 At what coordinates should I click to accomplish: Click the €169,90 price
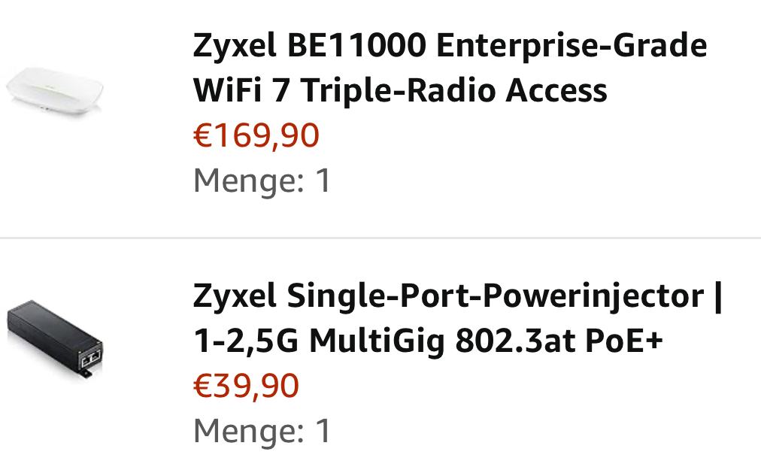click(x=256, y=135)
